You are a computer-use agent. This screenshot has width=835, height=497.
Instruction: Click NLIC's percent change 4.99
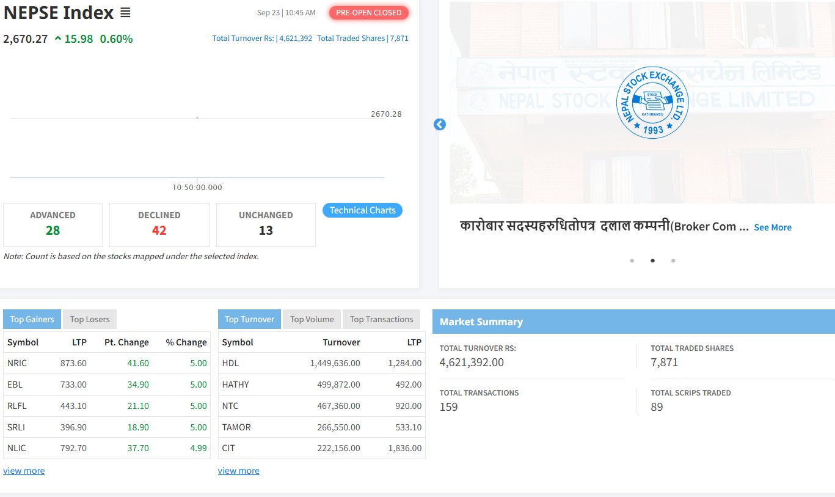(x=199, y=448)
